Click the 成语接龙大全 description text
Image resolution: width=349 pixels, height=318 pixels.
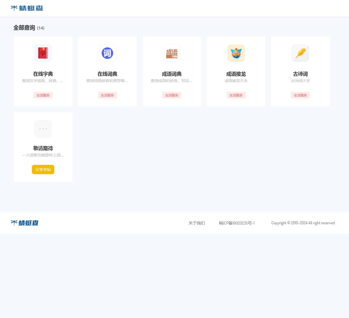[x=236, y=81]
